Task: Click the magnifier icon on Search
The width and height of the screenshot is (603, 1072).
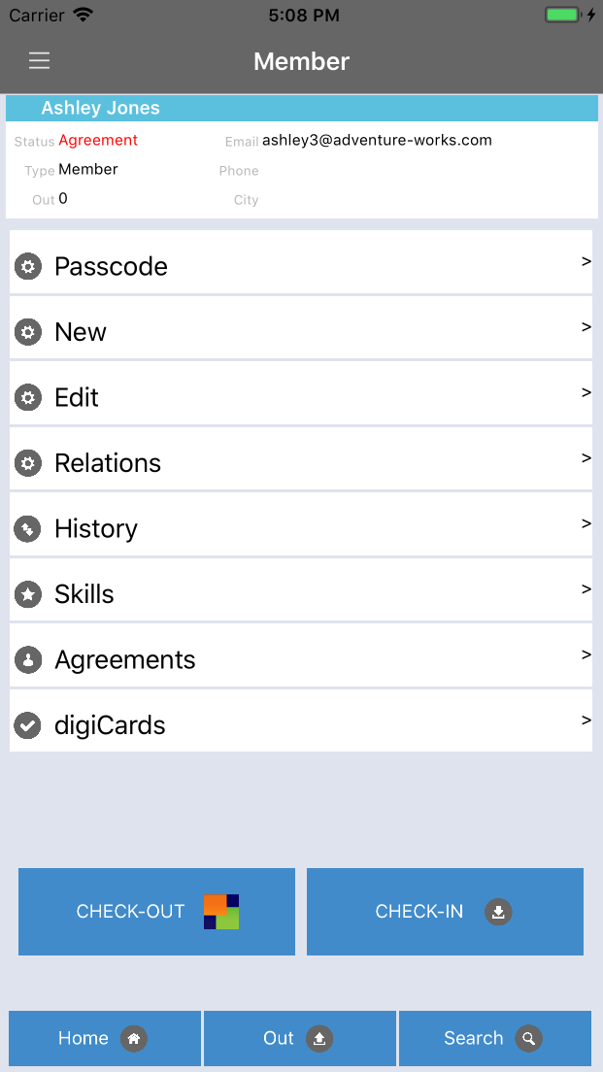Action: tap(528, 1039)
